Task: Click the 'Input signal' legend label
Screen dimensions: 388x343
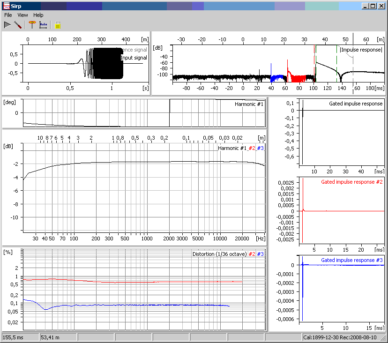Action: (134, 58)
